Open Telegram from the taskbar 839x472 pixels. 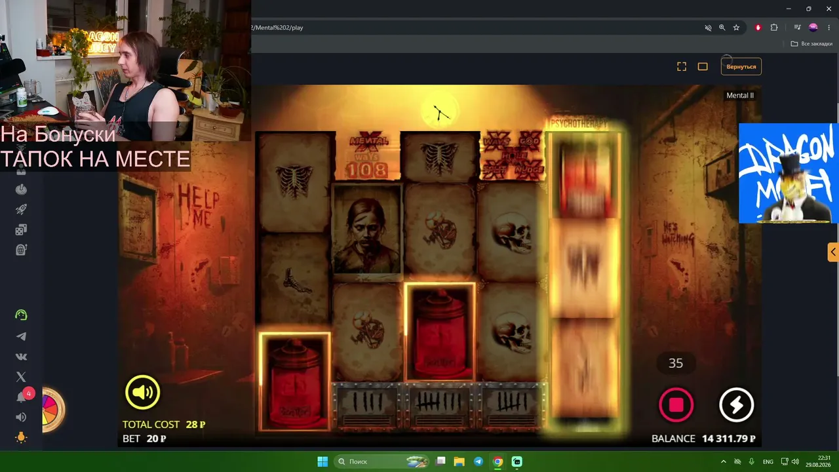[x=478, y=462]
